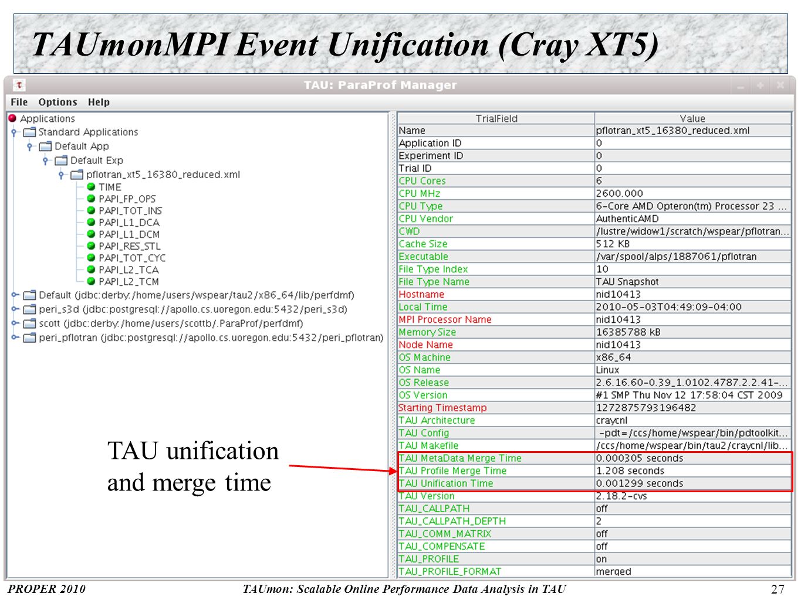Image resolution: width=801 pixels, height=600 pixels.
Task: Select the green PAPI_L1_DCA metric icon
Action: pyautogui.click(x=91, y=222)
